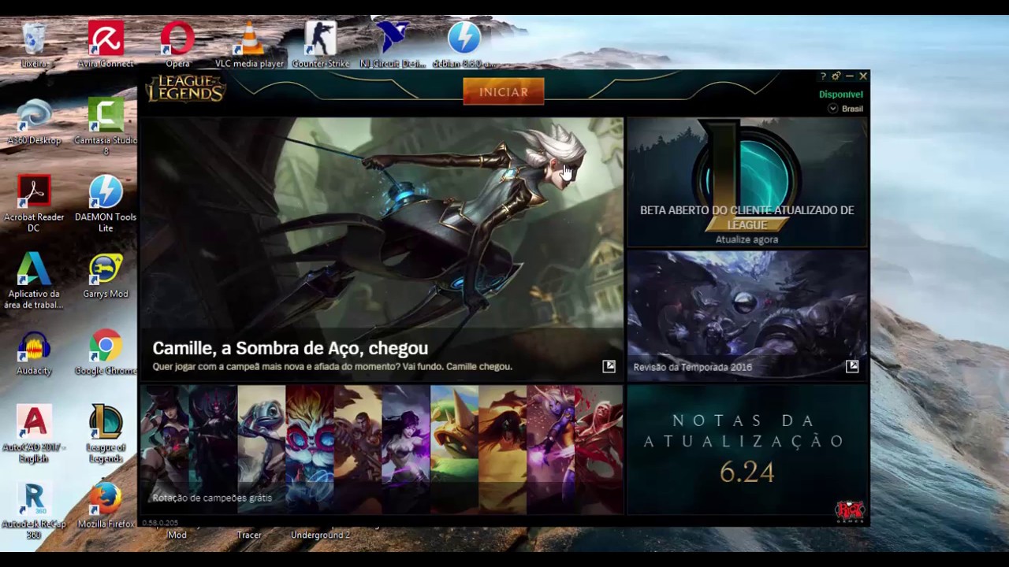
Task: Click the Camille banner external link icon
Action: [x=609, y=366]
